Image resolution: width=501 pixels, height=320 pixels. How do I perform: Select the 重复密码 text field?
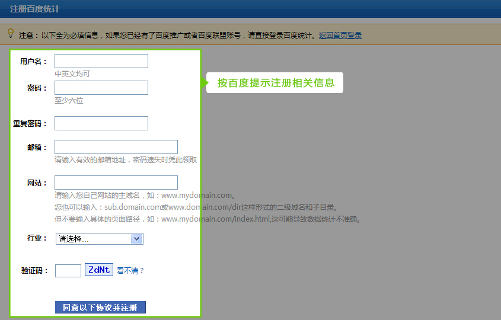101,123
